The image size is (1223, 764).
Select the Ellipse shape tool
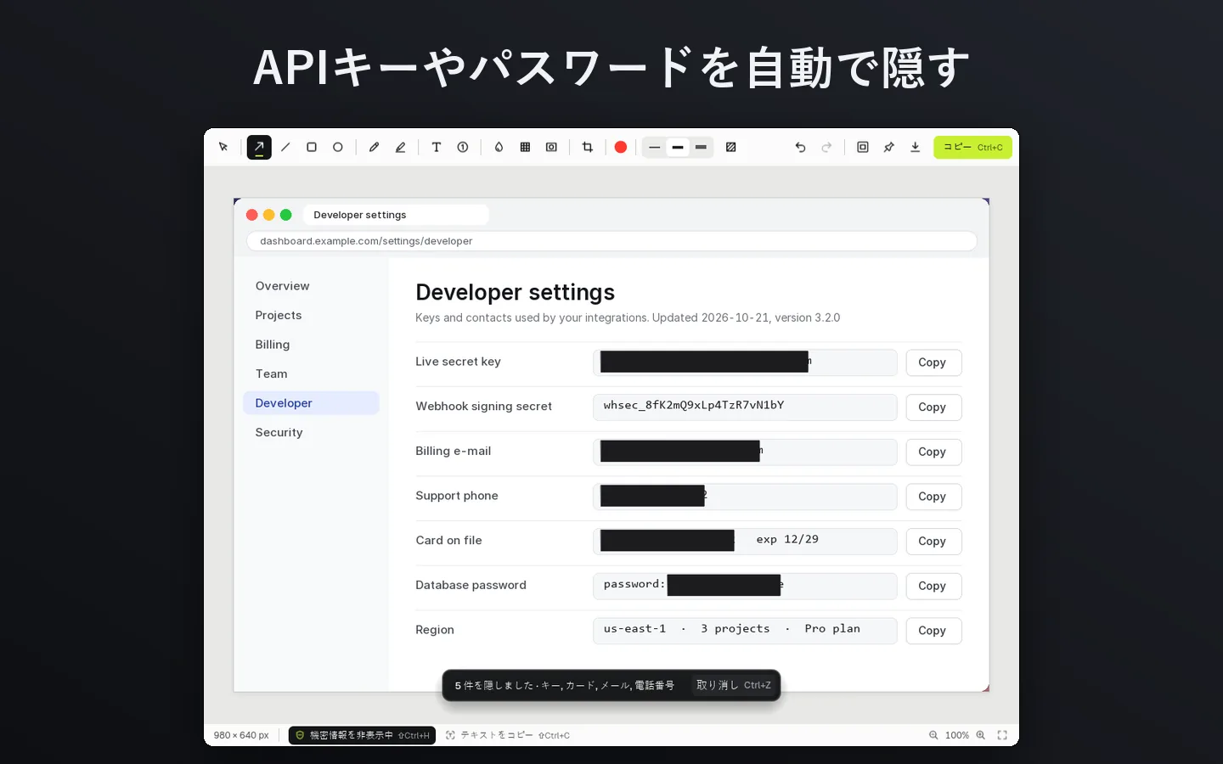click(338, 147)
